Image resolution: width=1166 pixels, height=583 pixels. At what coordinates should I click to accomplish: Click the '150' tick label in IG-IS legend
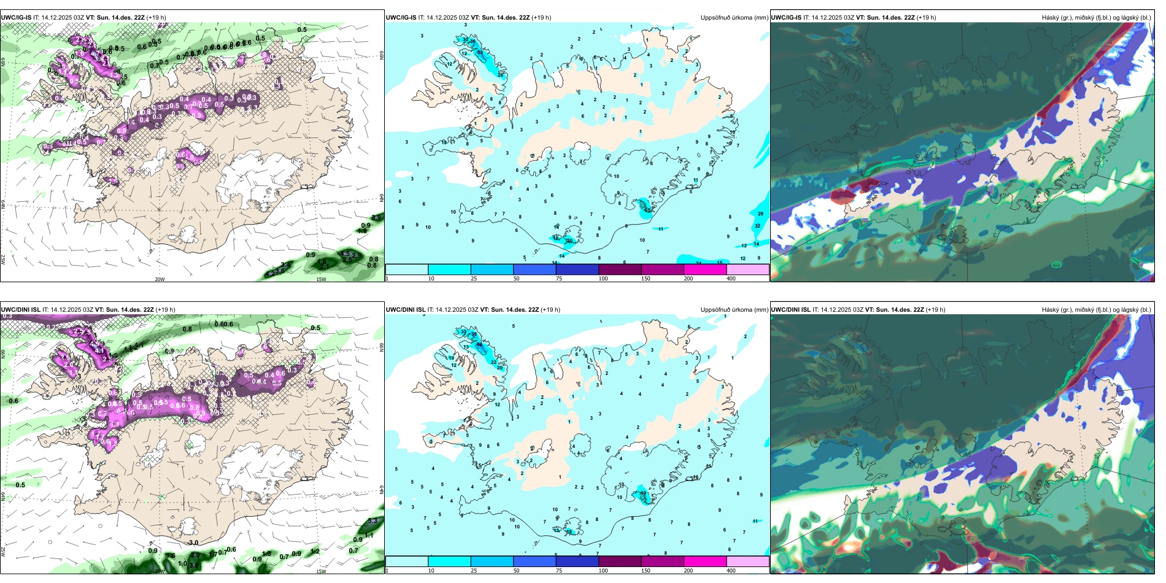[646, 279]
